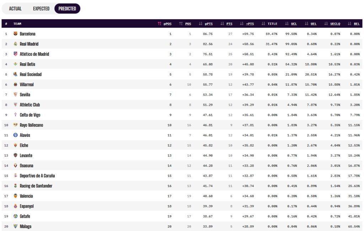Switch to the EXPECTED table view
The image size is (364, 231).
41,9
